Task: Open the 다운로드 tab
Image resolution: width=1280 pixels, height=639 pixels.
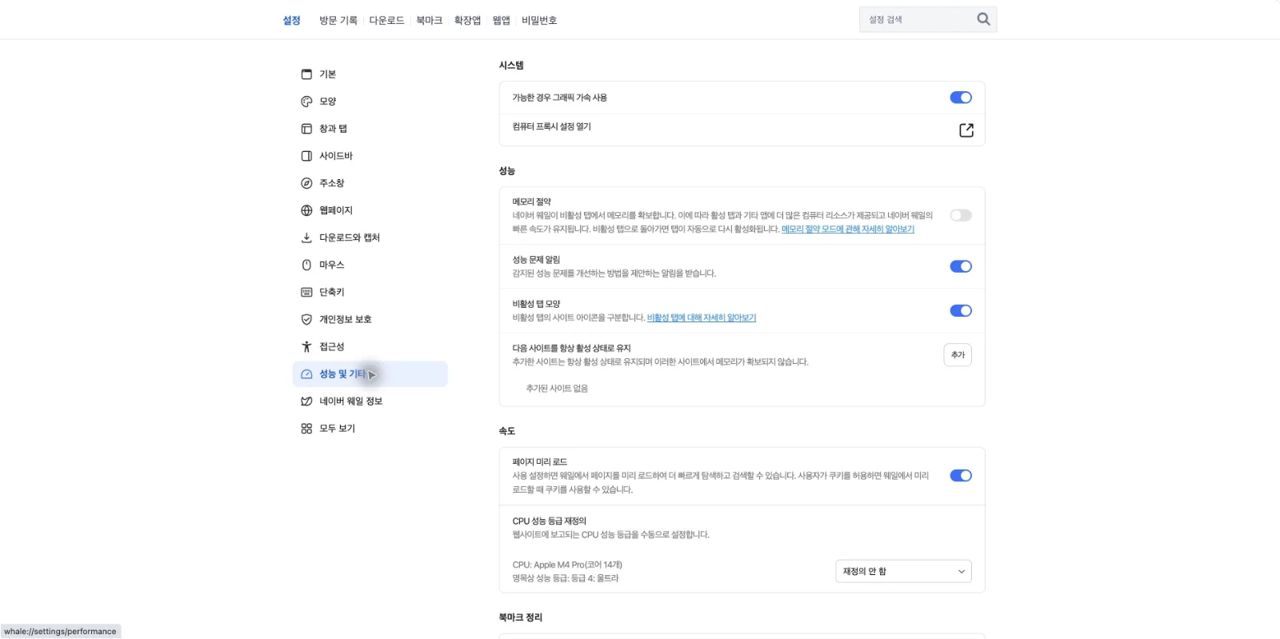Action: 386,20
